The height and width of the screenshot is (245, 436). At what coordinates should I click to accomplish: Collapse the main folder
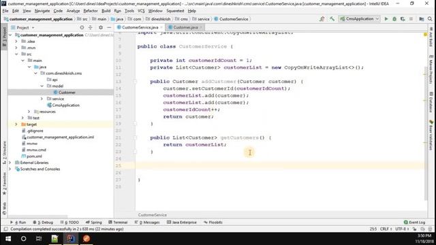pos(22,61)
